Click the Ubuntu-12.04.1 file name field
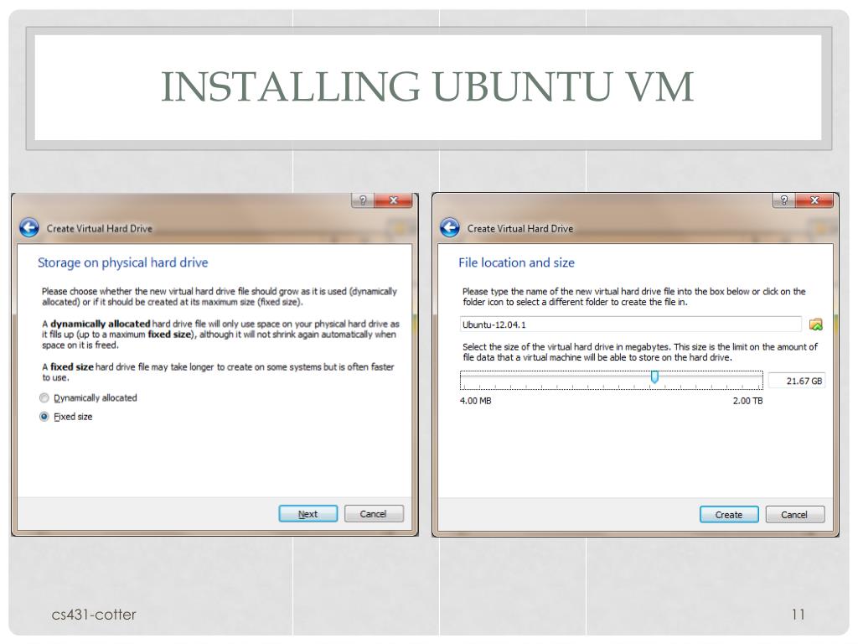858x644 pixels. tap(631, 325)
